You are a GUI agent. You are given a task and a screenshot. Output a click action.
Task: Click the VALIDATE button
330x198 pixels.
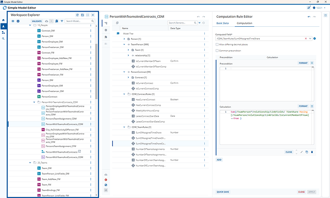coord(37,21)
